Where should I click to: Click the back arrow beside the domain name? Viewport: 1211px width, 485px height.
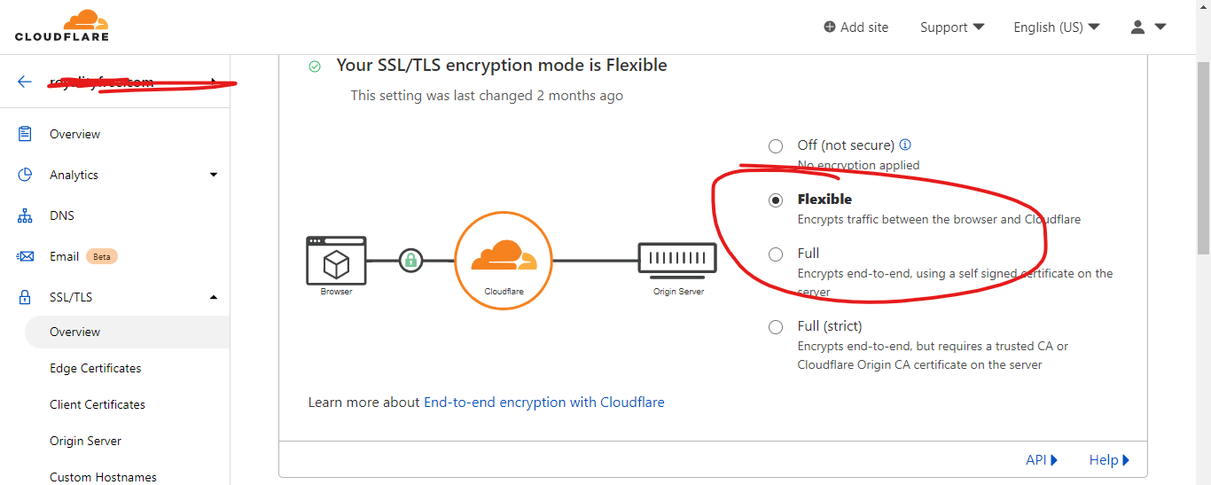(24, 82)
